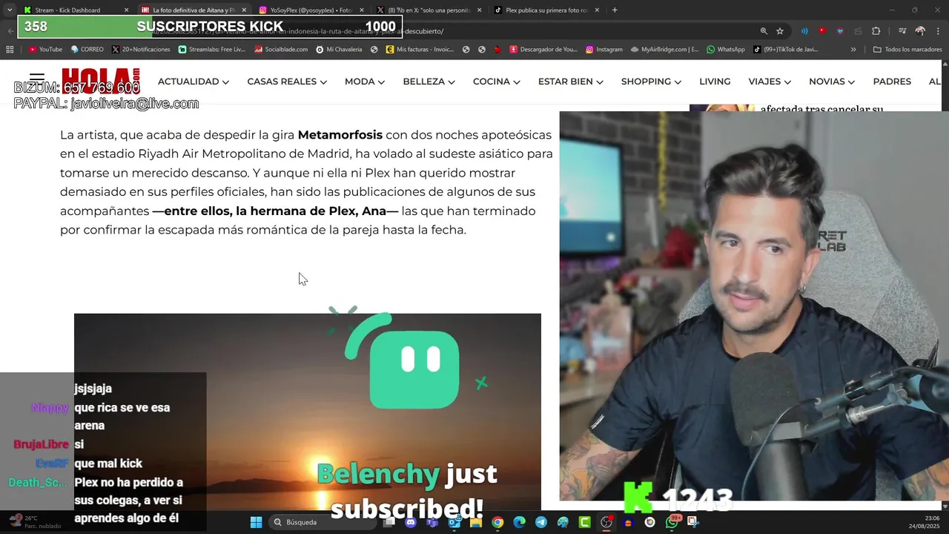Image resolution: width=949 pixels, height=534 pixels.
Task: Close the Stream - Kick Dashboard tab
Action: [126, 10]
